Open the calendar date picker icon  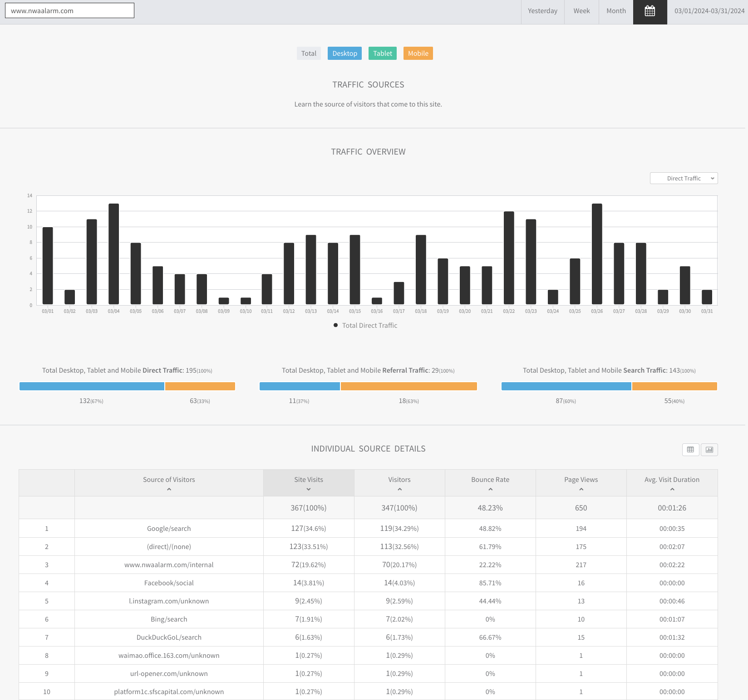[x=650, y=11]
